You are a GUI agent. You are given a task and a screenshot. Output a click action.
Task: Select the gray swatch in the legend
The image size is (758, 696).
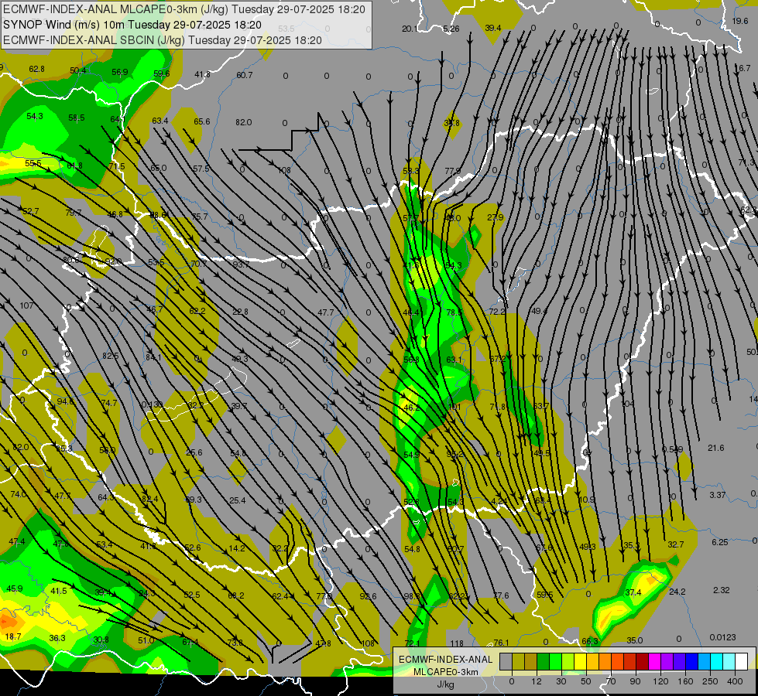[506, 662]
